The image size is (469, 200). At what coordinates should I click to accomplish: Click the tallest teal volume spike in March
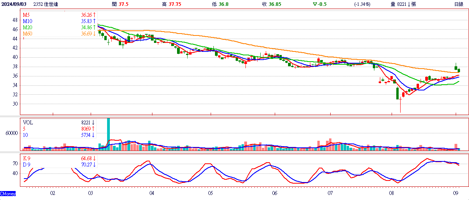(x=108, y=134)
